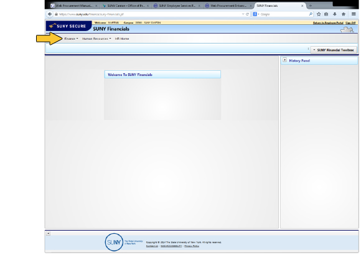Close the SUNY Financials tab
This screenshot has width=361, height=255.
point(302,6)
